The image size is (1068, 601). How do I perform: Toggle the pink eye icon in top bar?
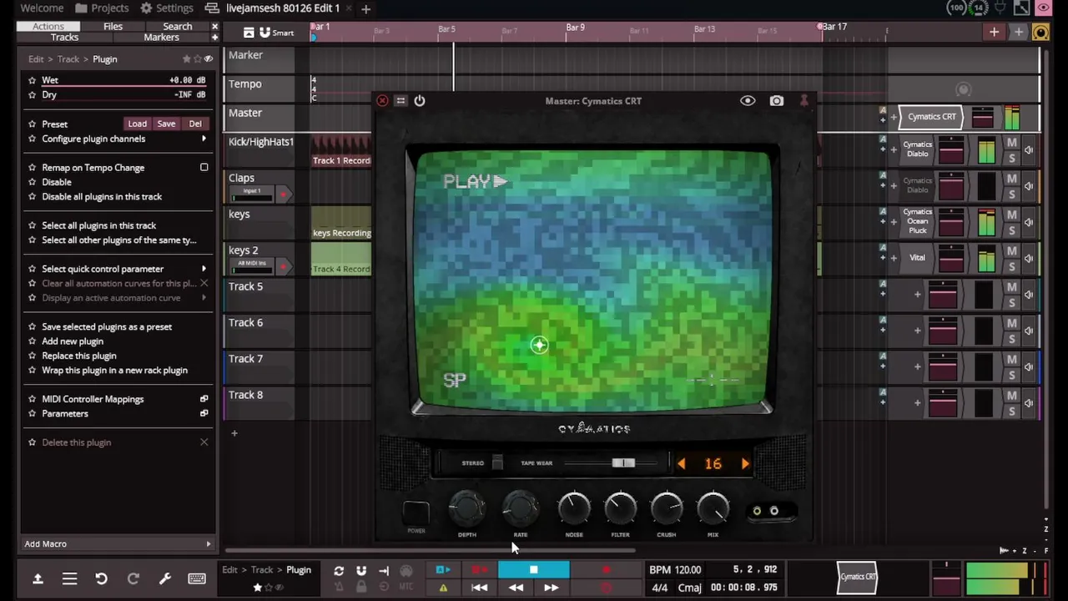[1043, 8]
